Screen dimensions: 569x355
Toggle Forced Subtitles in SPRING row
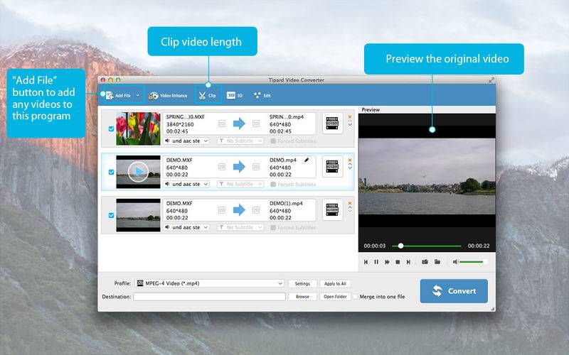[x=273, y=141]
